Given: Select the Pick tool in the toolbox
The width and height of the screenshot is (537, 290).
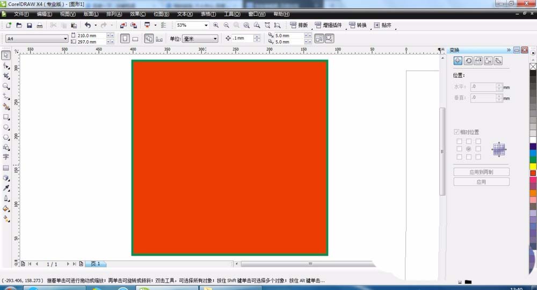Looking at the screenshot, I should point(6,55).
